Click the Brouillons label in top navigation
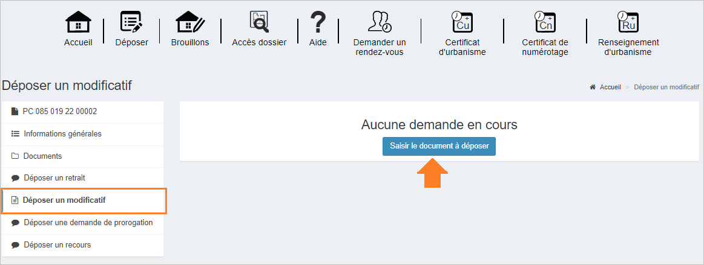Viewport: 704px width, 265px height. coord(190,42)
